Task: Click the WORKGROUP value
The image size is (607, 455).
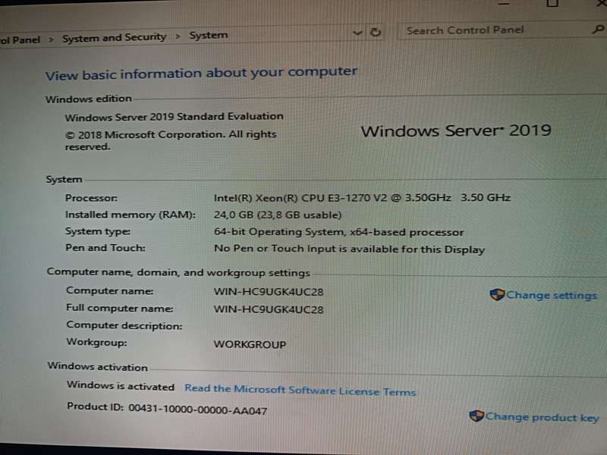Action: coord(250,344)
